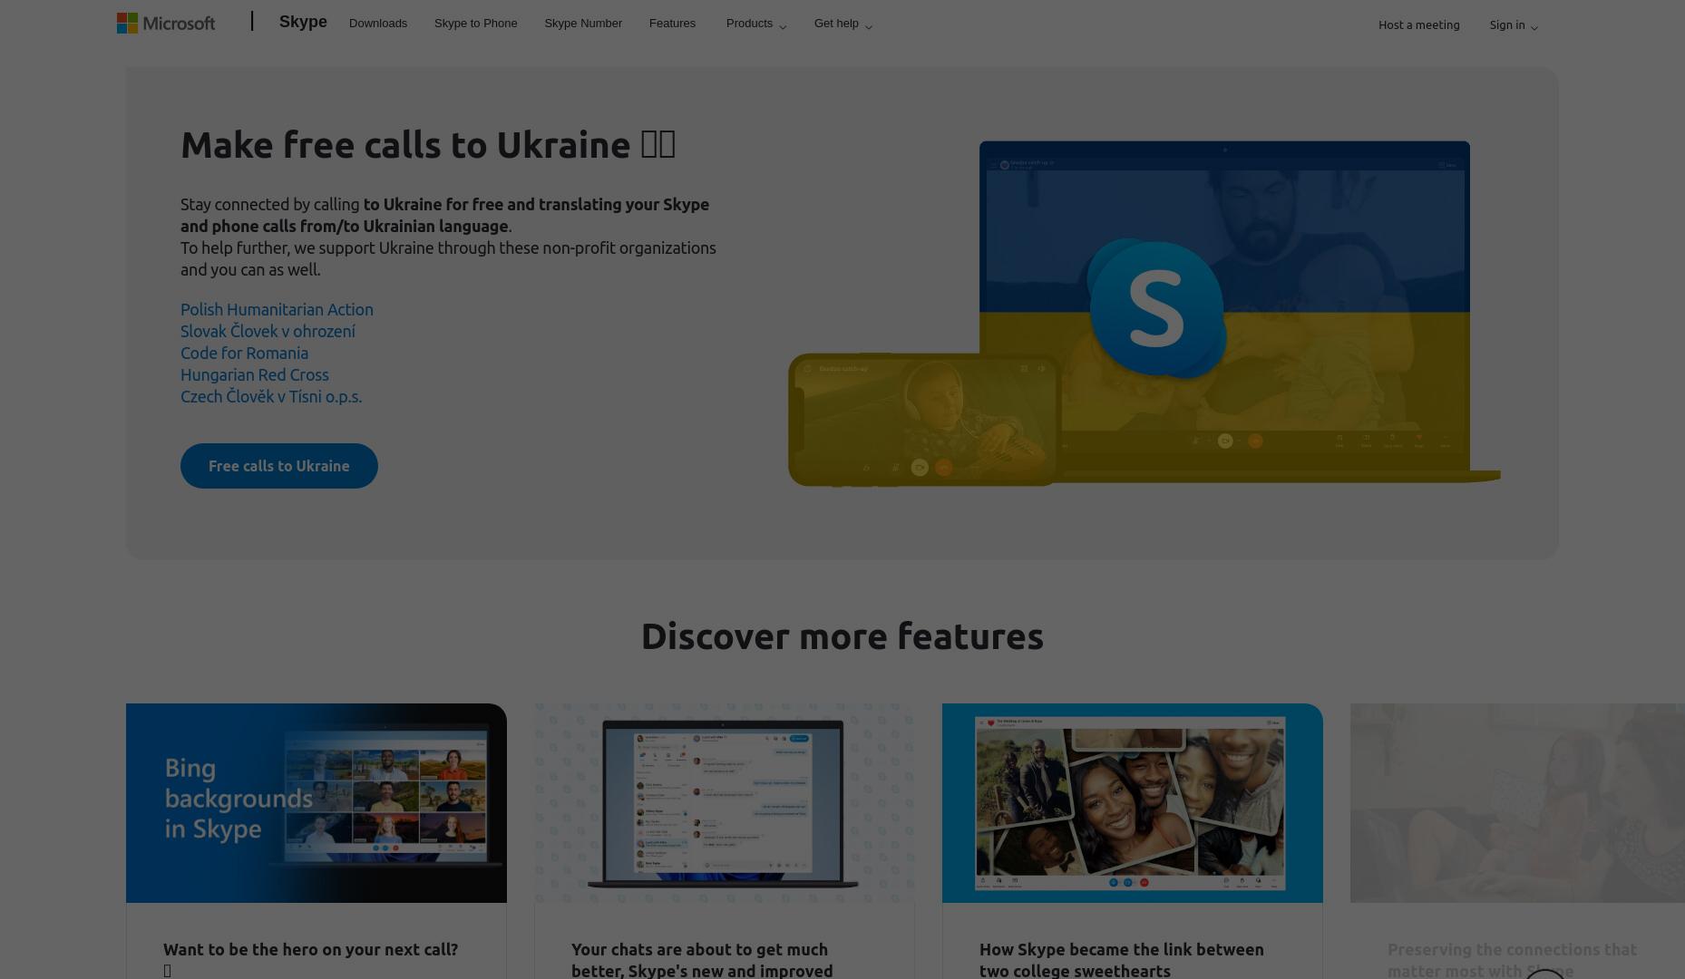Select Skype to Phone in navigation

coord(475,24)
